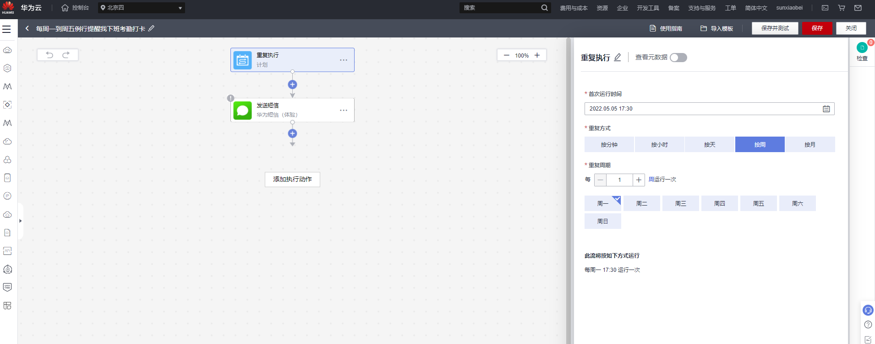Click 导入模板 to import a template
This screenshot has width=875, height=344.
[717, 28]
